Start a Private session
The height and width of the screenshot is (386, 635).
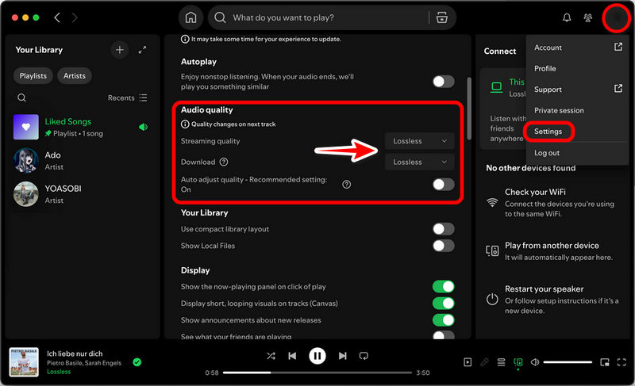579,110
